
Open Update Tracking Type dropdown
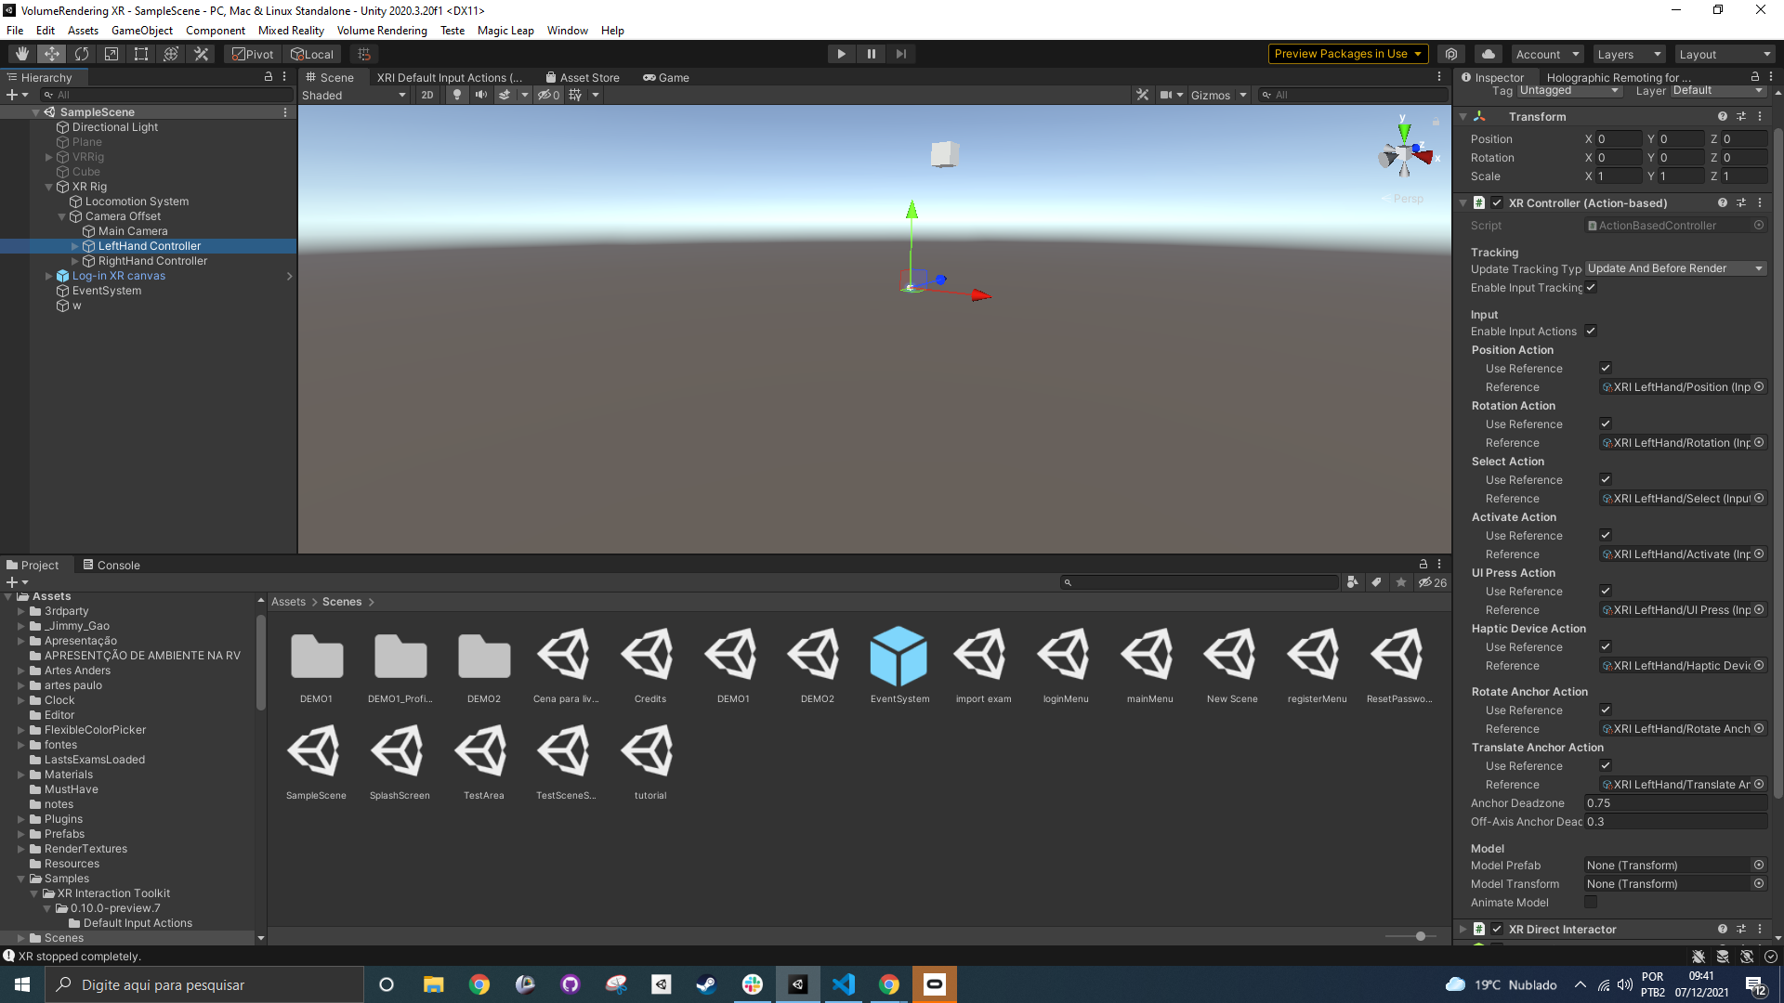[x=1675, y=268]
